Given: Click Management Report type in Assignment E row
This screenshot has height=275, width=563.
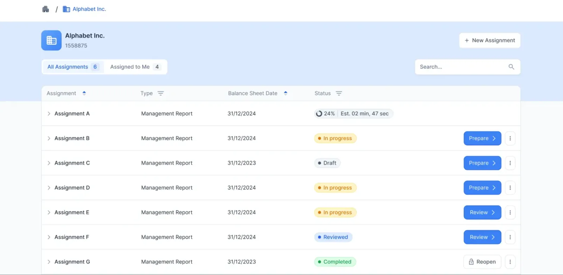Looking at the screenshot, I should (167, 212).
